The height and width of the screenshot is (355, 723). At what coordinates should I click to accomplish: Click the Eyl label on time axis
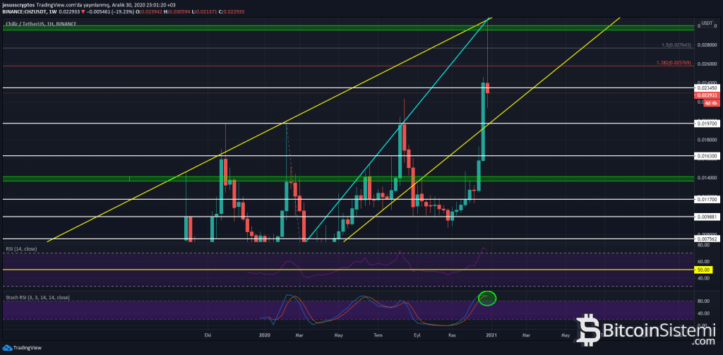click(x=418, y=336)
